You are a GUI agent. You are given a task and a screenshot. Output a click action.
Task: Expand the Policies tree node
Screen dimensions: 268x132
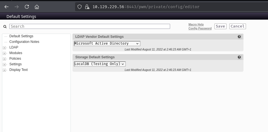tap(4, 59)
